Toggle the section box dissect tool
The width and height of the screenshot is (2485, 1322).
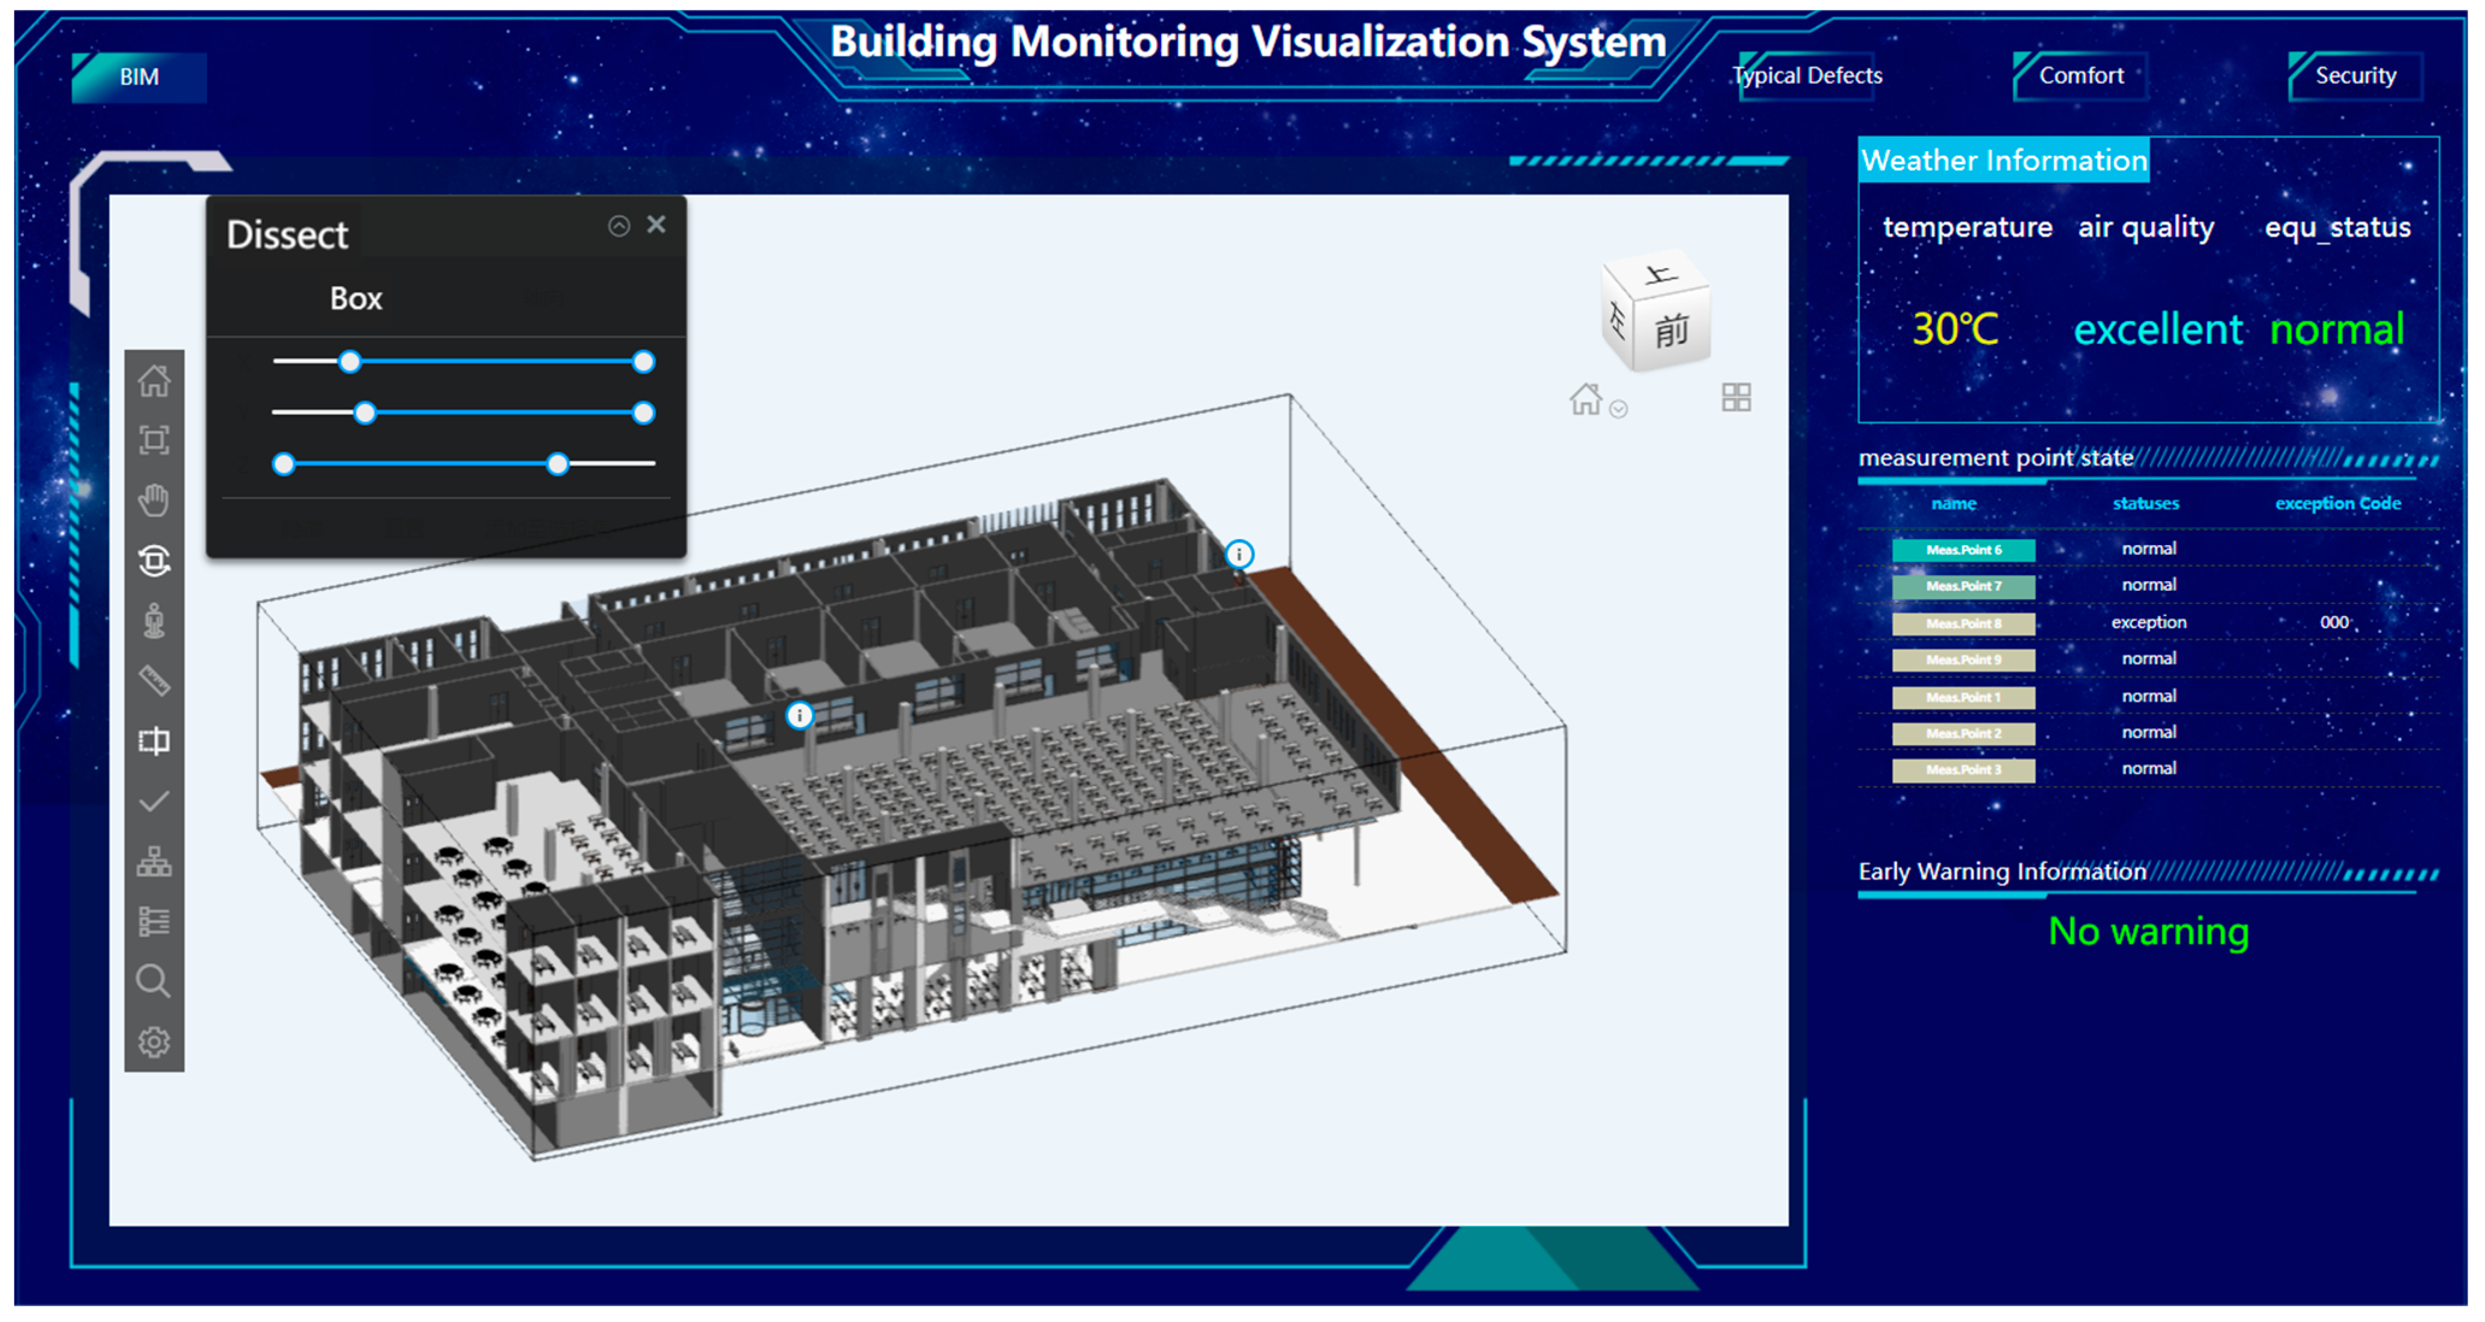pos(154,741)
